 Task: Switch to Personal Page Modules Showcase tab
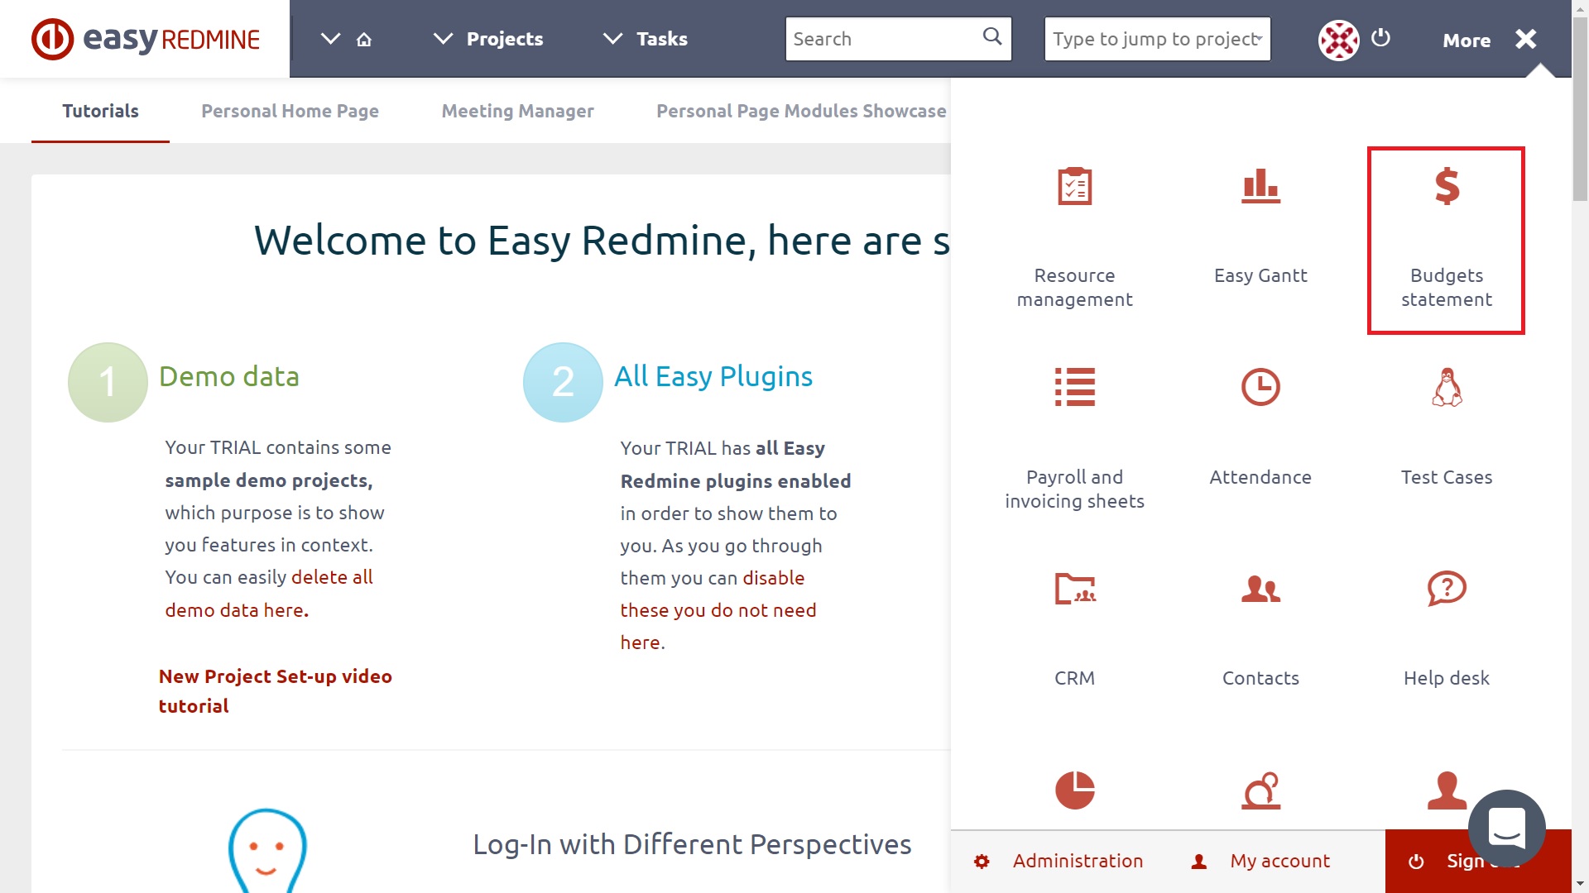point(801,111)
